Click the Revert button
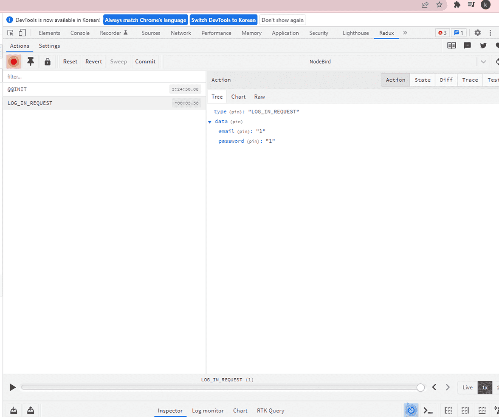 point(93,62)
